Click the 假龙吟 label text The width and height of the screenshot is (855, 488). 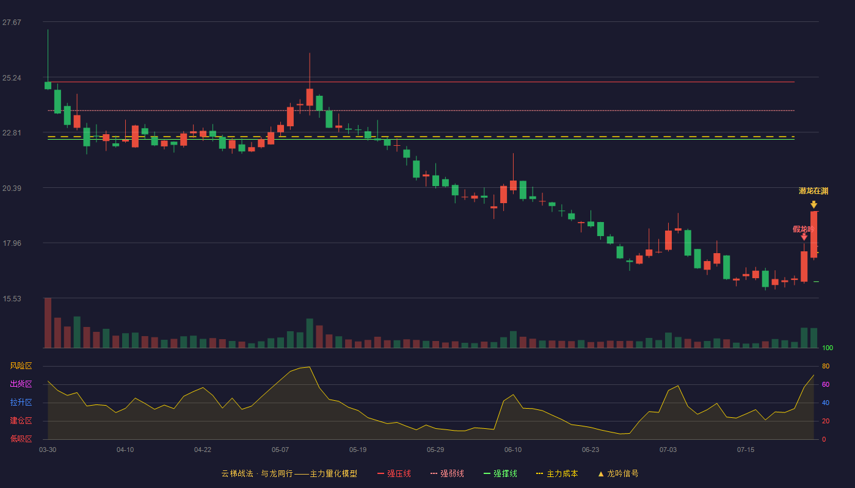tap(804, 229)
